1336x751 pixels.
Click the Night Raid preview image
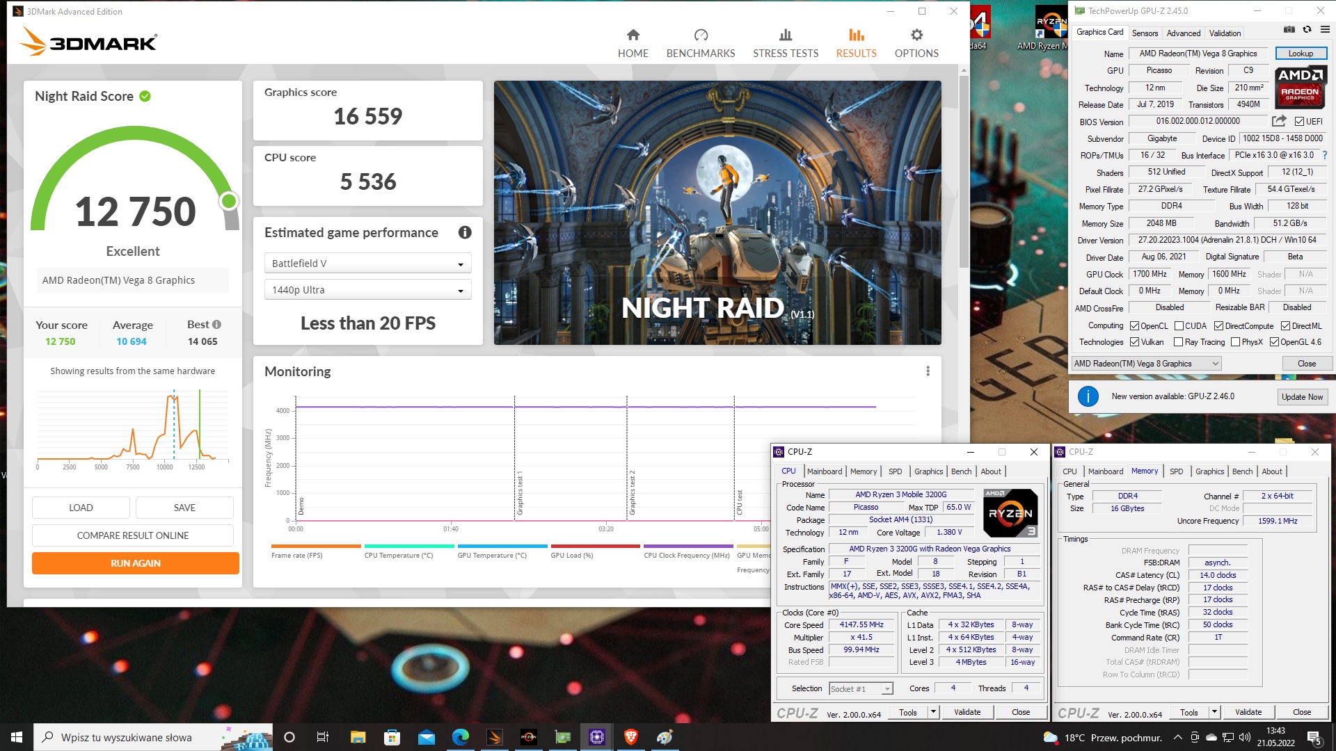(717, 213)
